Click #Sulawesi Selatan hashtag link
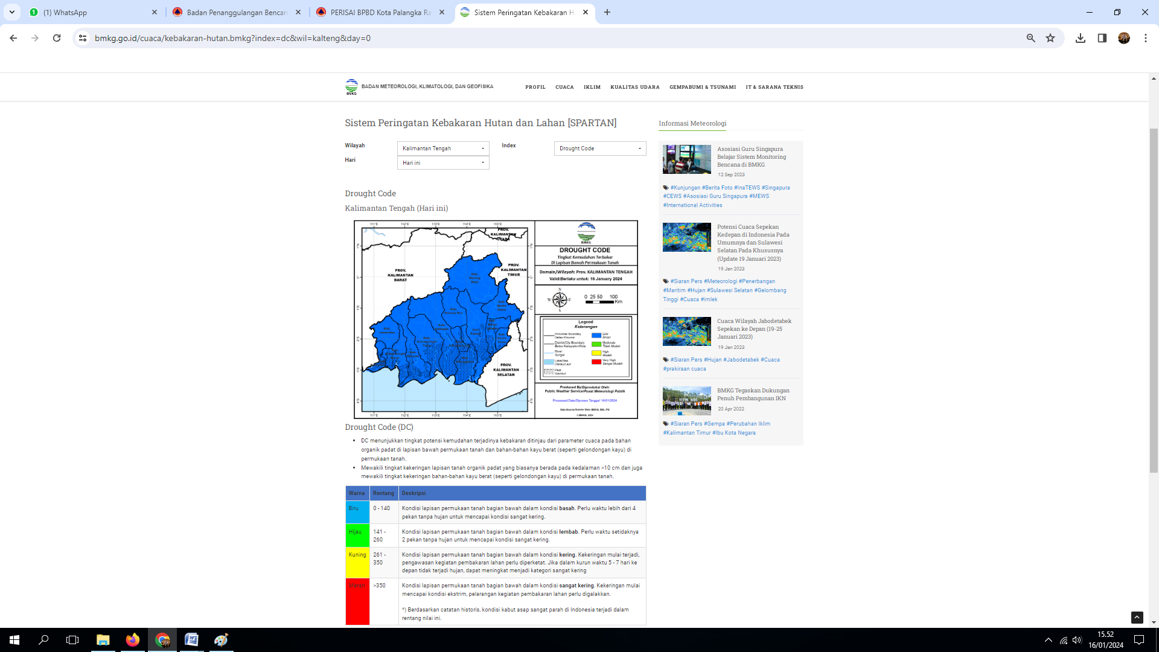Viewport: 1159px width, 652px height. pyautogui.click(x=730, y=290)
